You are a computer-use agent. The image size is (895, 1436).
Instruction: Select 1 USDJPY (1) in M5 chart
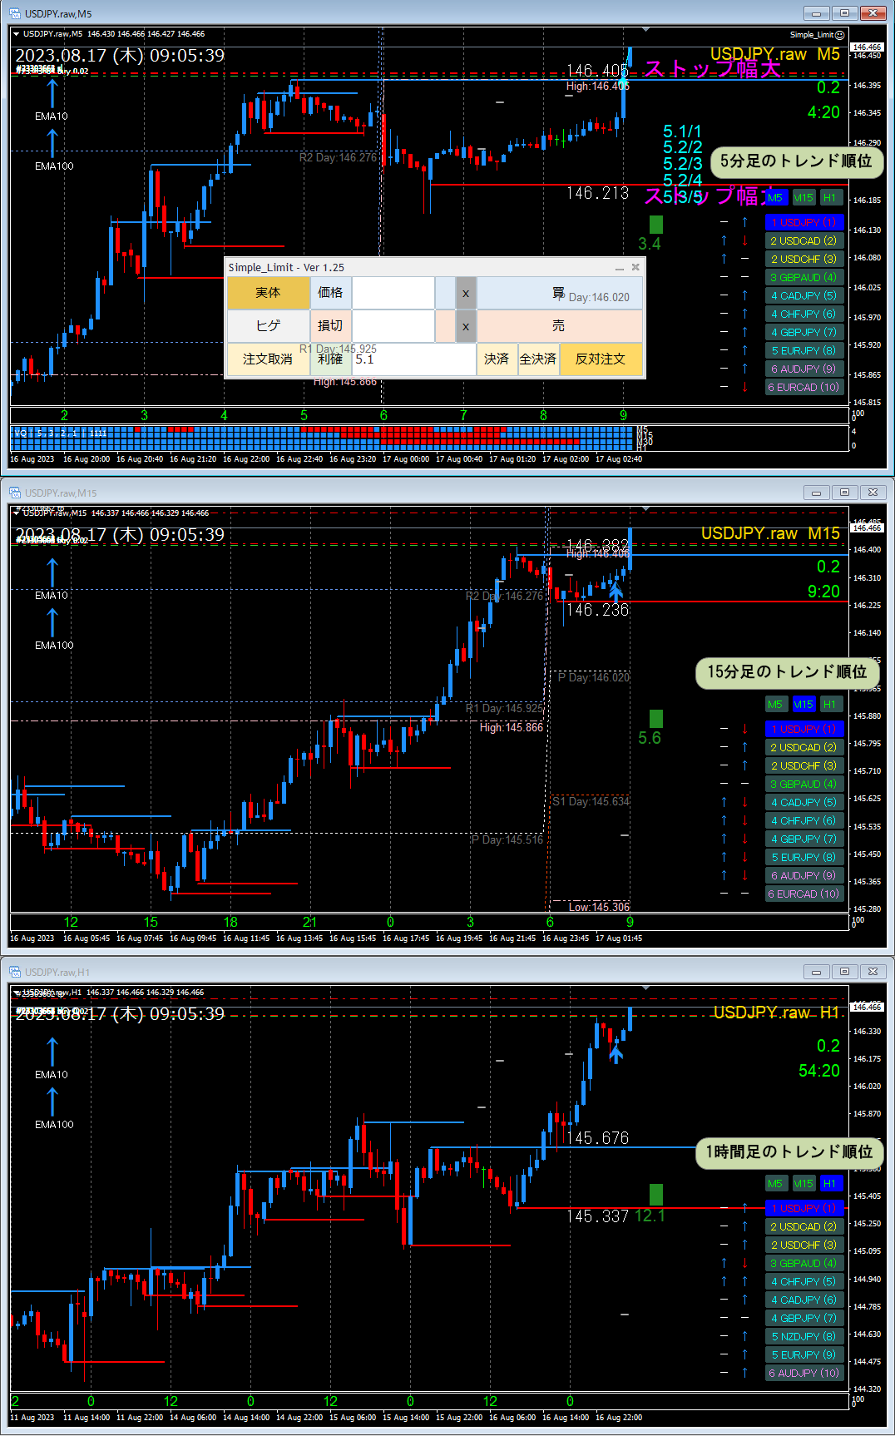pyautogui.click(x=804, y=223)
